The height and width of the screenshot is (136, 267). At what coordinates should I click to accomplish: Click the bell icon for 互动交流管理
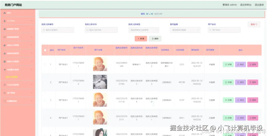click(5, 85)
